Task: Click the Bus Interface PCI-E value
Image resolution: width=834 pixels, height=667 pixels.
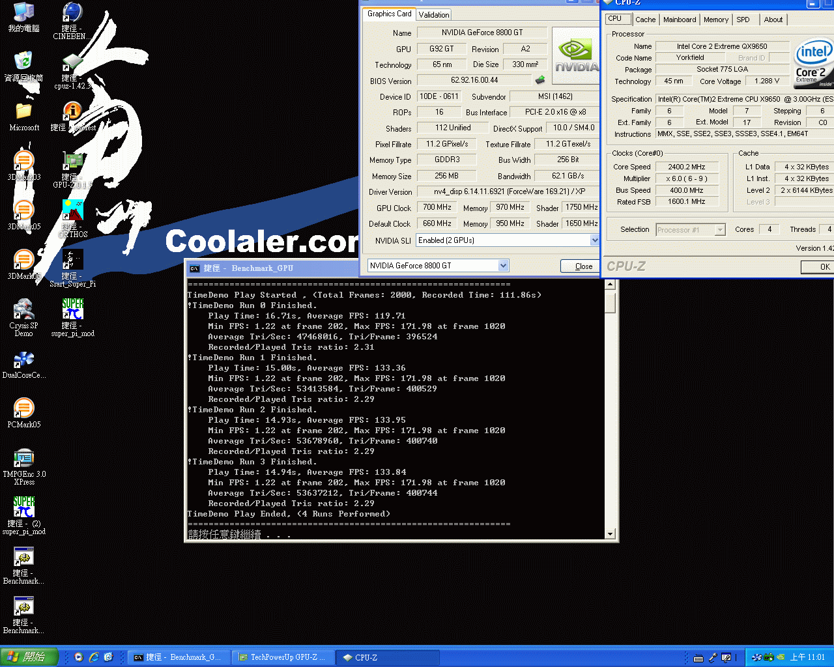Action: (x=555, y=112)
